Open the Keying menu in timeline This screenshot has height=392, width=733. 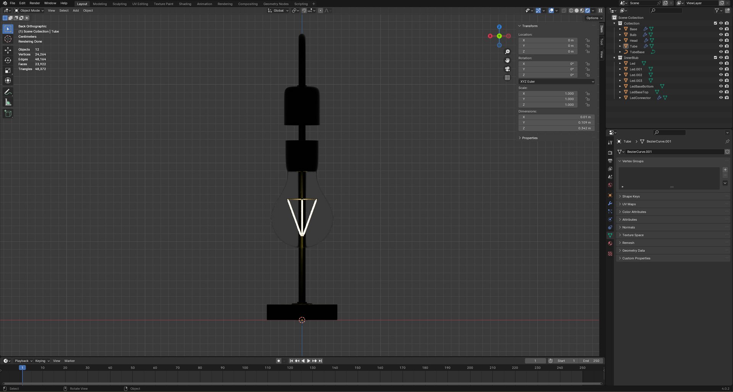coord(42,361)
